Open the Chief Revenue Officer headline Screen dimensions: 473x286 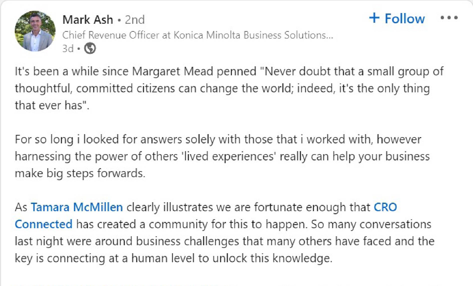click(x=198, y=35)
